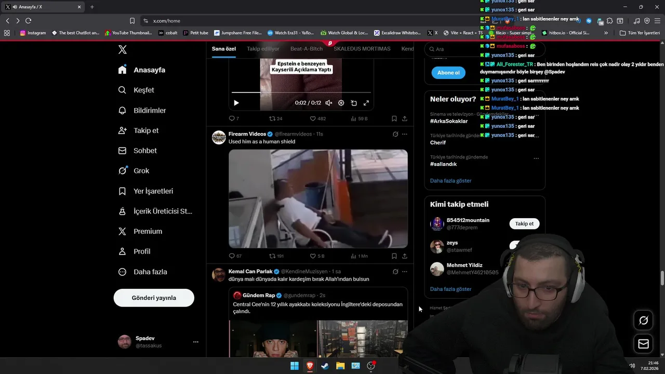Open Profil from the sidebar

coord(135,251)
